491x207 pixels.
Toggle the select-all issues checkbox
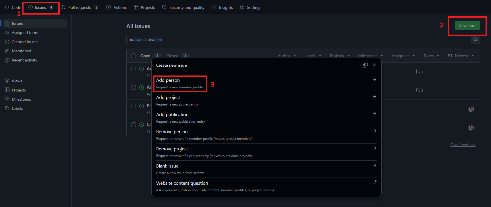(x=134, y=56)
